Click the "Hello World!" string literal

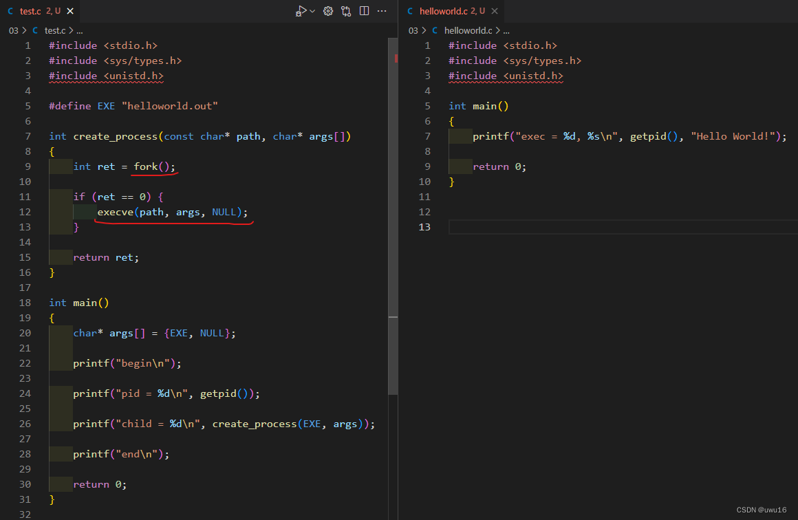pos(733,136)
